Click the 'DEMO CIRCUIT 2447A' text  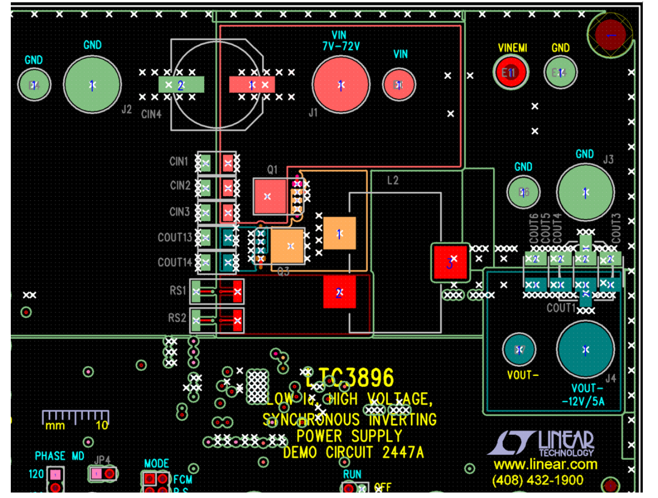[x=353, y=453]
